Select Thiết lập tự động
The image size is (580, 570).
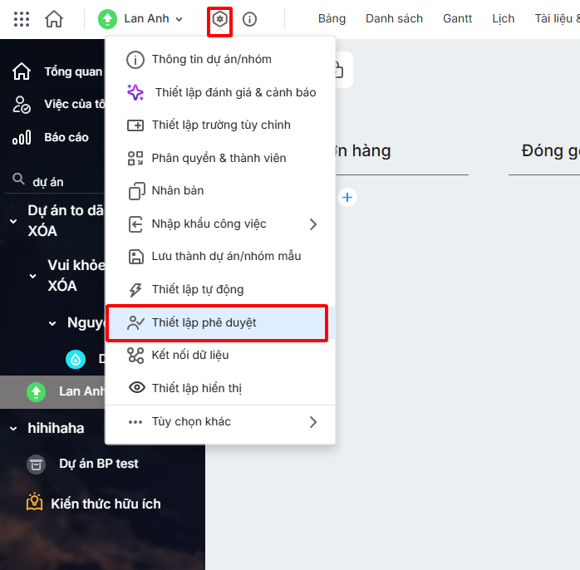click(x=220, y=290)
